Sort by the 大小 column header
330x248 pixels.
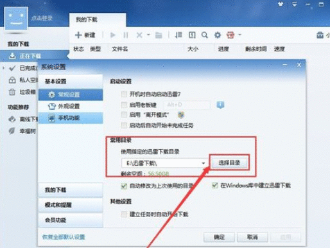tap(193, 49)
